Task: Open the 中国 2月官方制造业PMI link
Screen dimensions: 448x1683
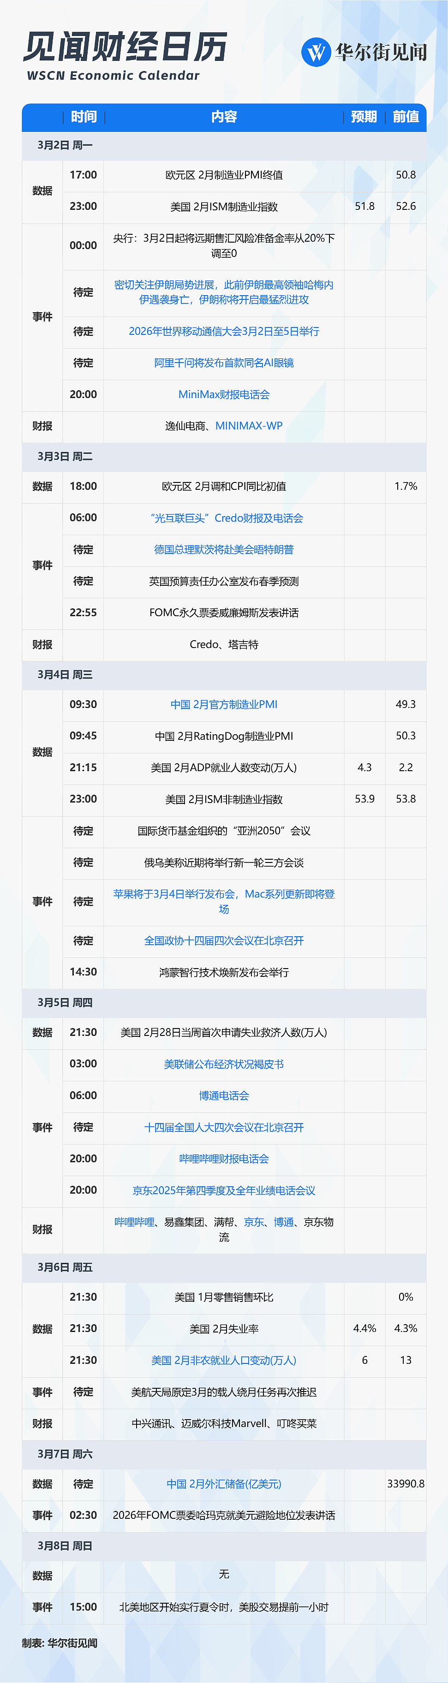Action: 224,704
